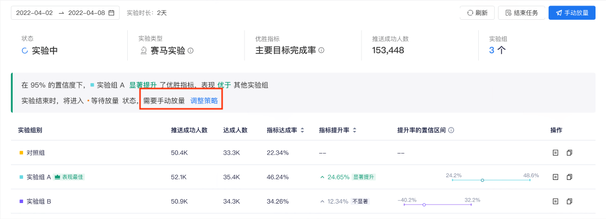Click copy icon for 对照组 row
Image resolution: width=606 pixels, height=219 pixels.
click(x=569, y=153)
